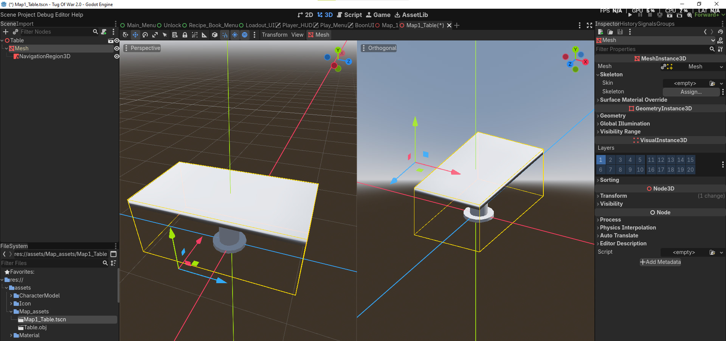Viewport: 726px width, 341px height.
Task: Click the Add Child Node plus icon
Action: click(6, 32)
